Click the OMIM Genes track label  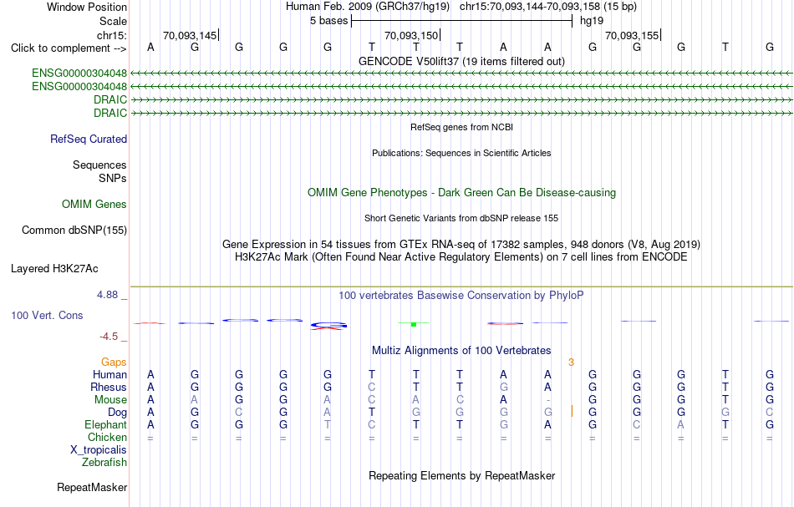click(94, 205)
